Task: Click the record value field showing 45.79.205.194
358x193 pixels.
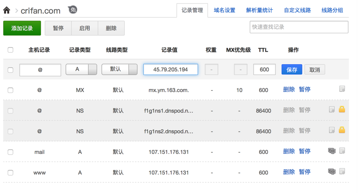Action: pyautogui.click(x=170, y=70)
